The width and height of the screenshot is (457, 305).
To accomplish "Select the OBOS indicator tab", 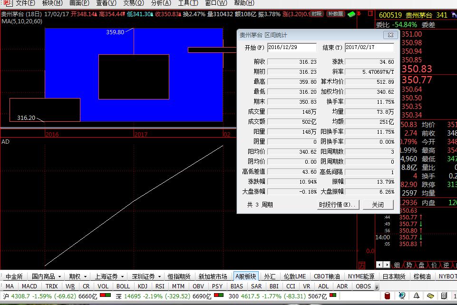I will click(x=363, y=286).
